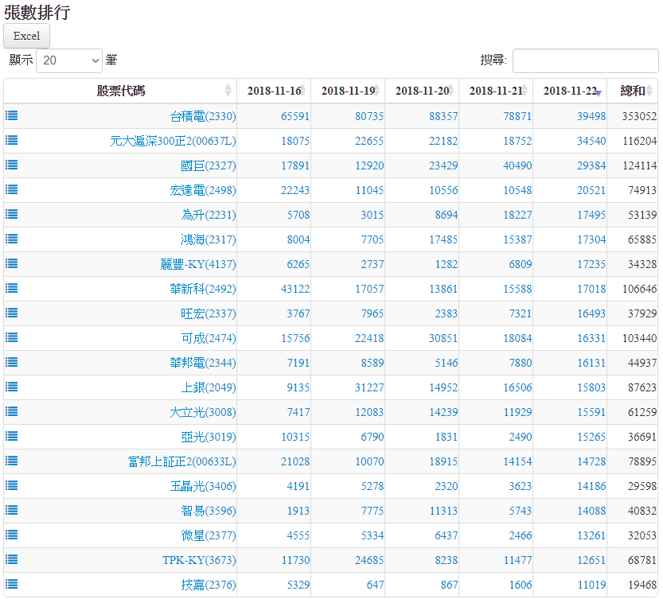This screenshot has height=599, width=663.
Task: Open 微星(2377) stock link
Action: click(208, 535)
